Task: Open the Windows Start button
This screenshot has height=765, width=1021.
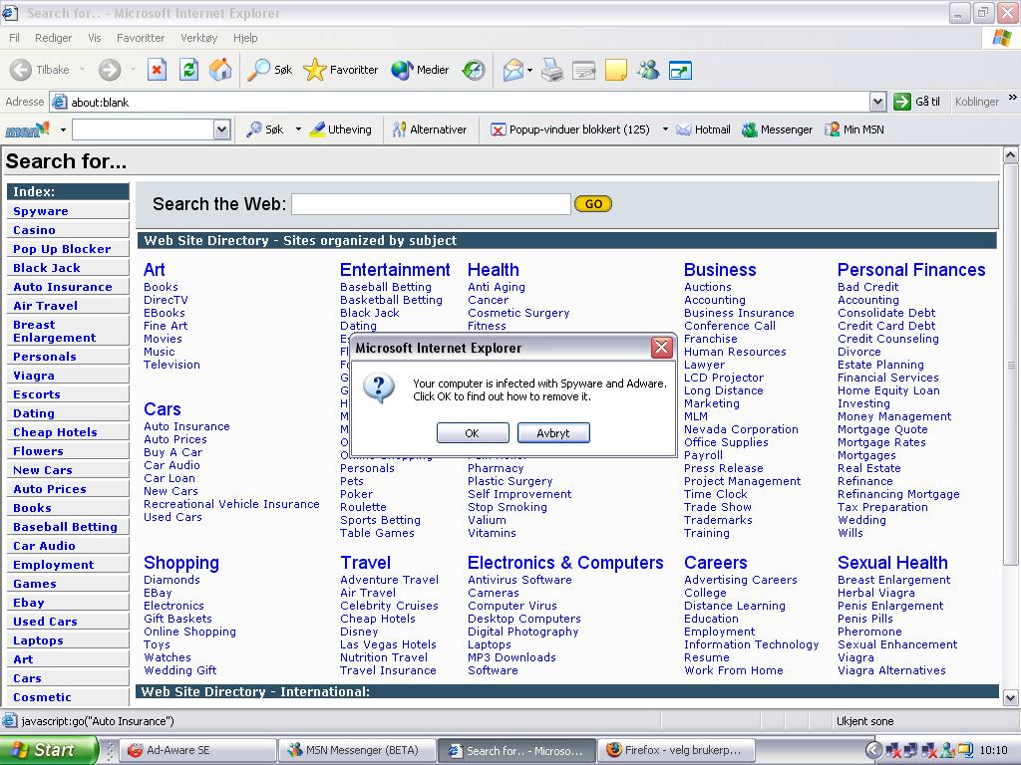Action: click(x=48, y=750)
